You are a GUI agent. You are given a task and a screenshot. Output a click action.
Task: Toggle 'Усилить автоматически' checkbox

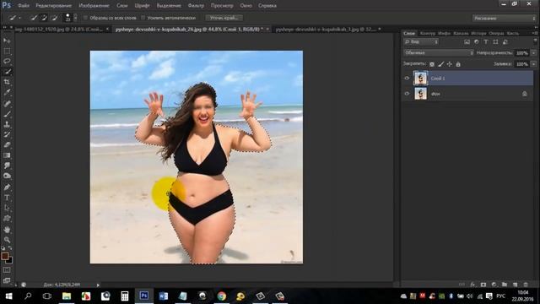[143, 18]
